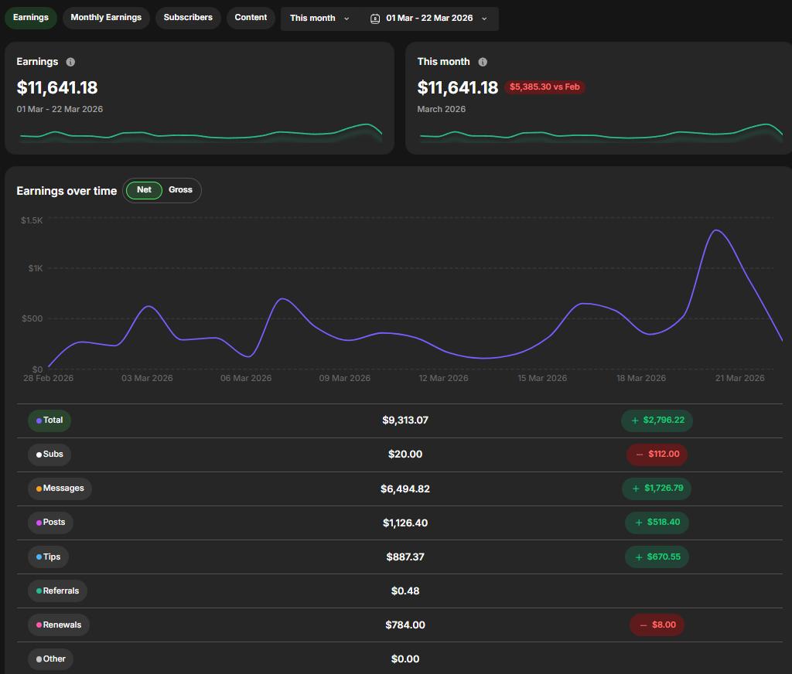Switch chart to Net earnings
This screenshot has height=674, width=792.
coord(144,190)
